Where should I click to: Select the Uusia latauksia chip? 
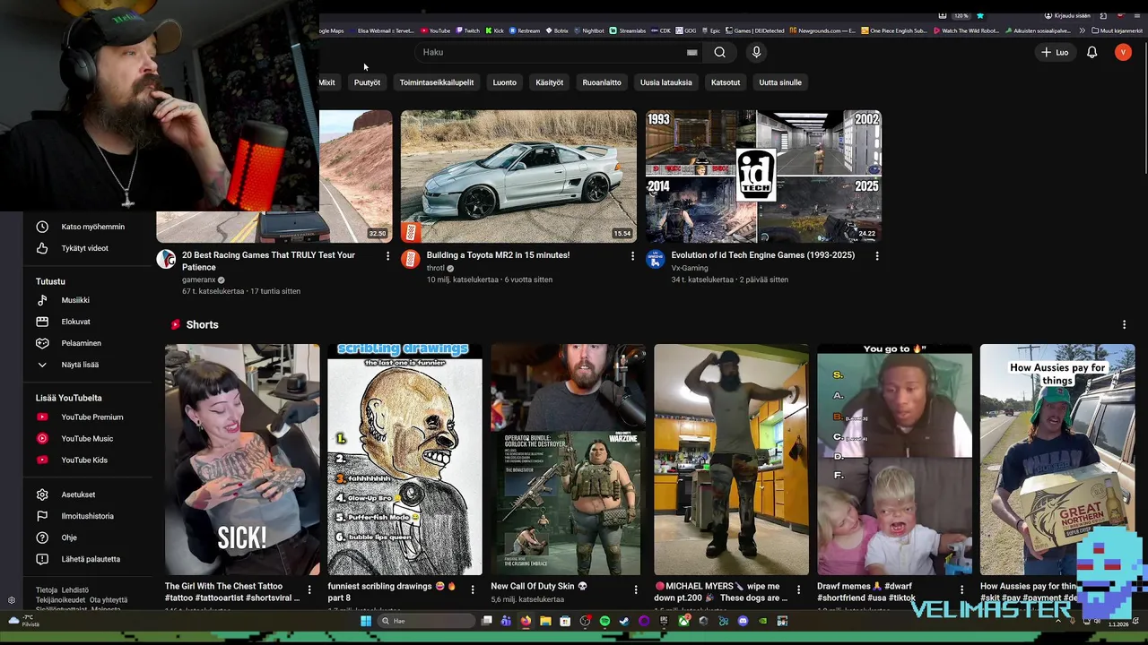click(665, 82)
